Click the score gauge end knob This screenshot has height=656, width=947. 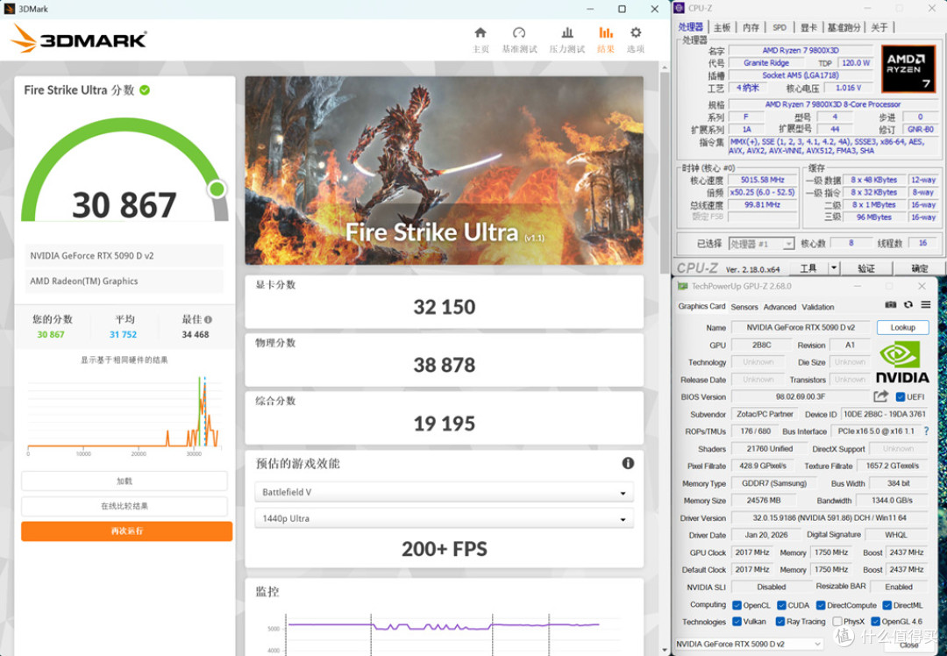pyautogui.click(x=217, y=189)
